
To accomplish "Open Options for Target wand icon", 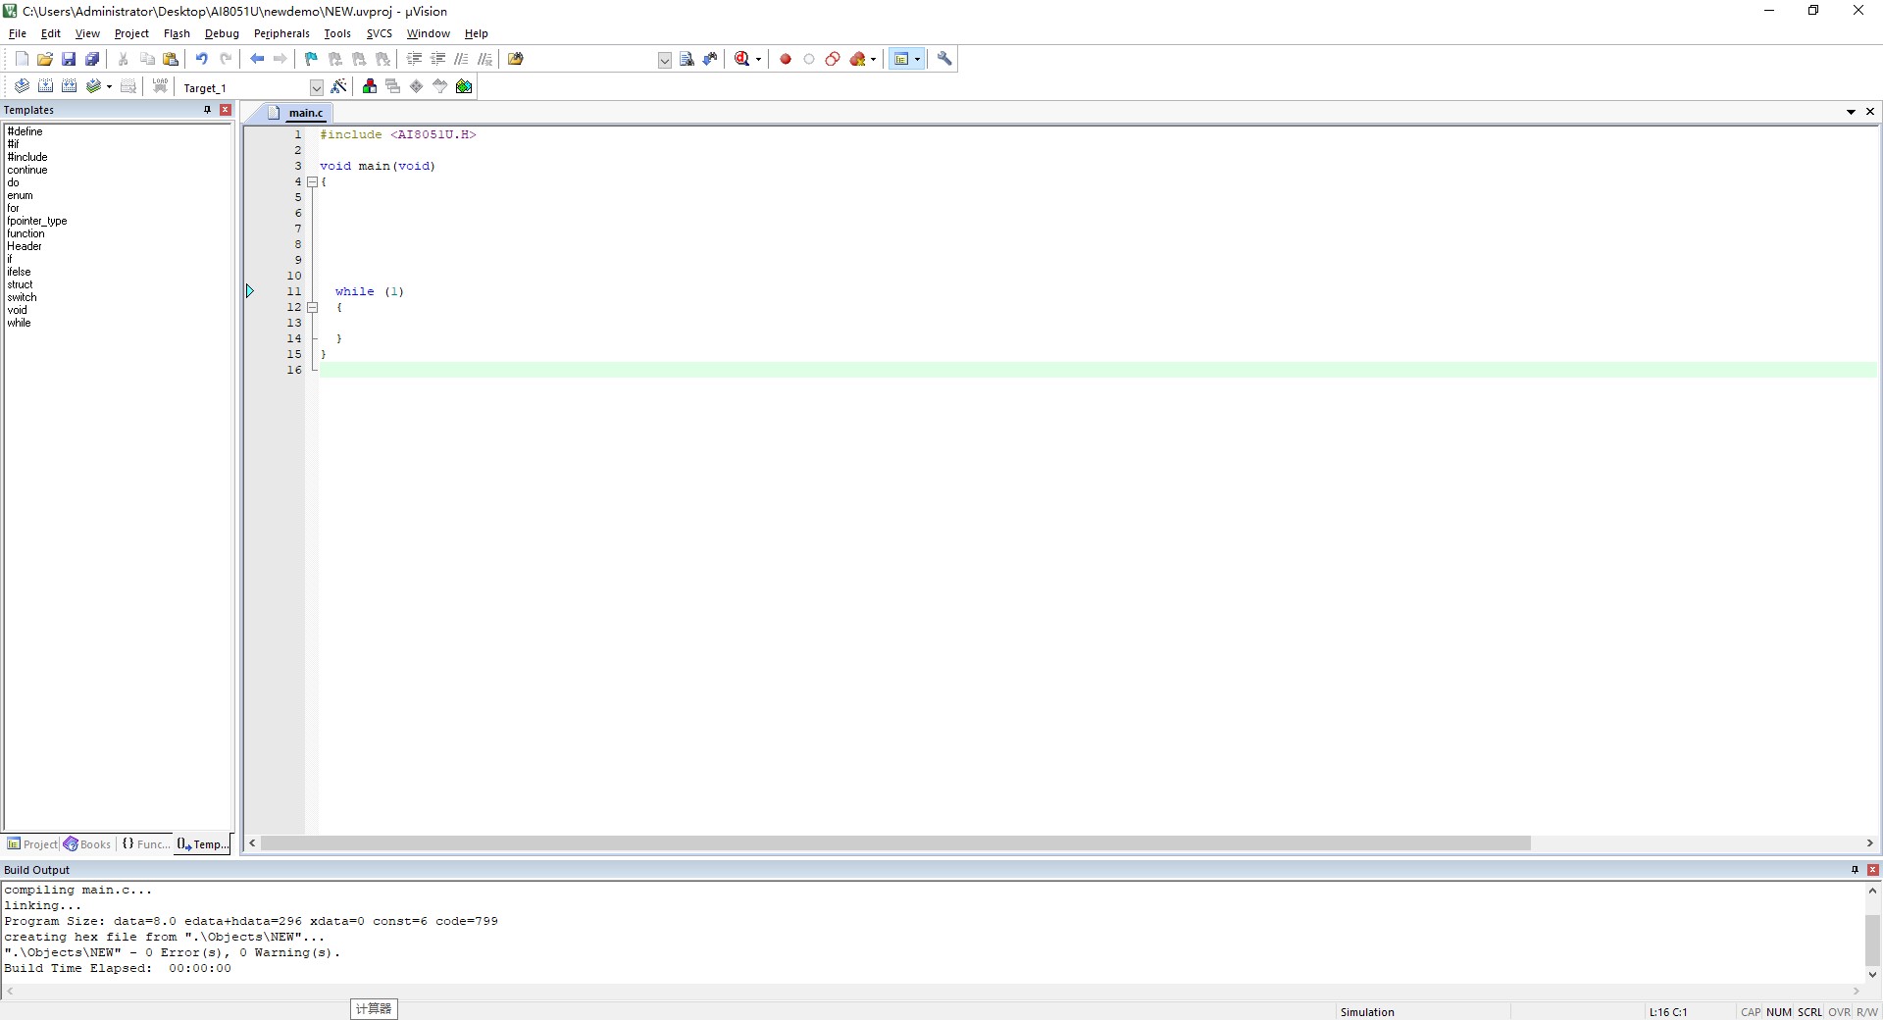I will 338,86.
